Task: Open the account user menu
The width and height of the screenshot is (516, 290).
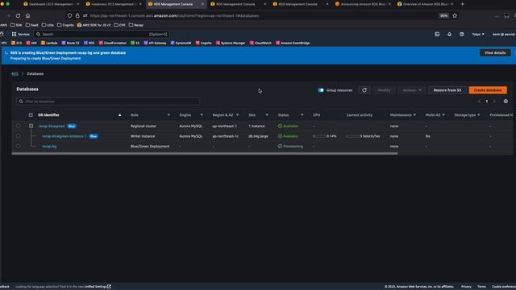Action: [503, 34]
